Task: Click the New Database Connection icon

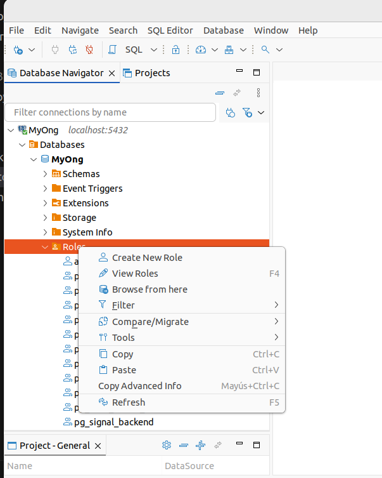Action: coord(18,50)
